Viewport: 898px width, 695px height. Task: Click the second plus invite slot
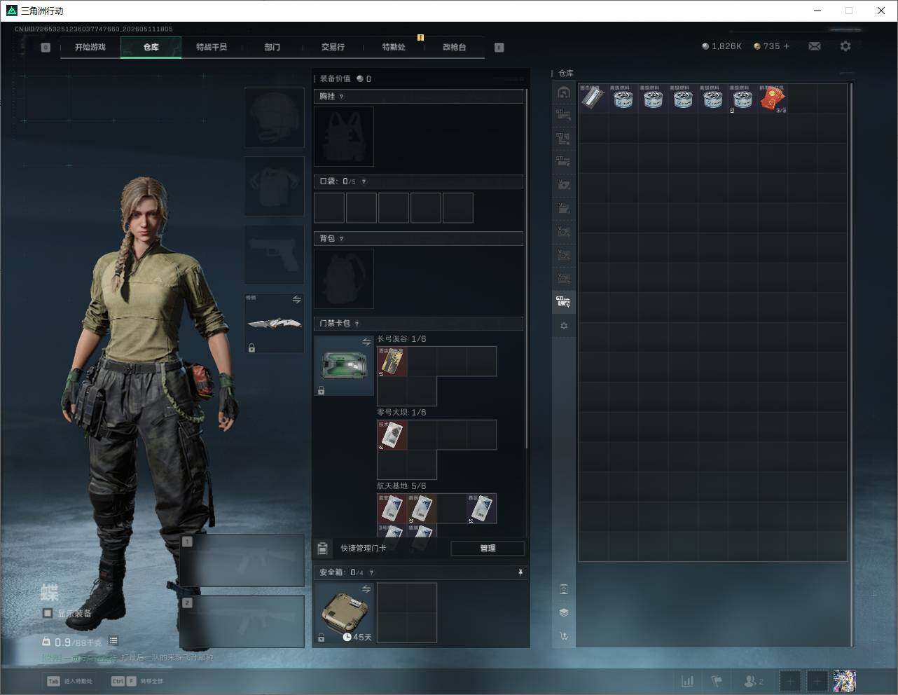817,681
